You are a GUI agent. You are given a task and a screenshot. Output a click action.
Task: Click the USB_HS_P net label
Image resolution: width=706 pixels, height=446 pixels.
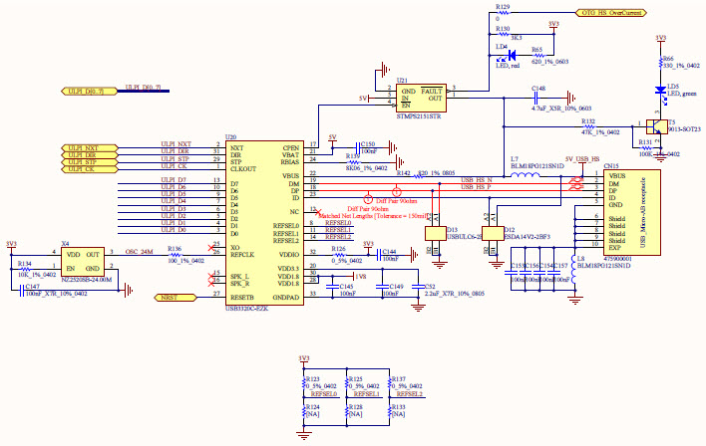click(476, 187)
